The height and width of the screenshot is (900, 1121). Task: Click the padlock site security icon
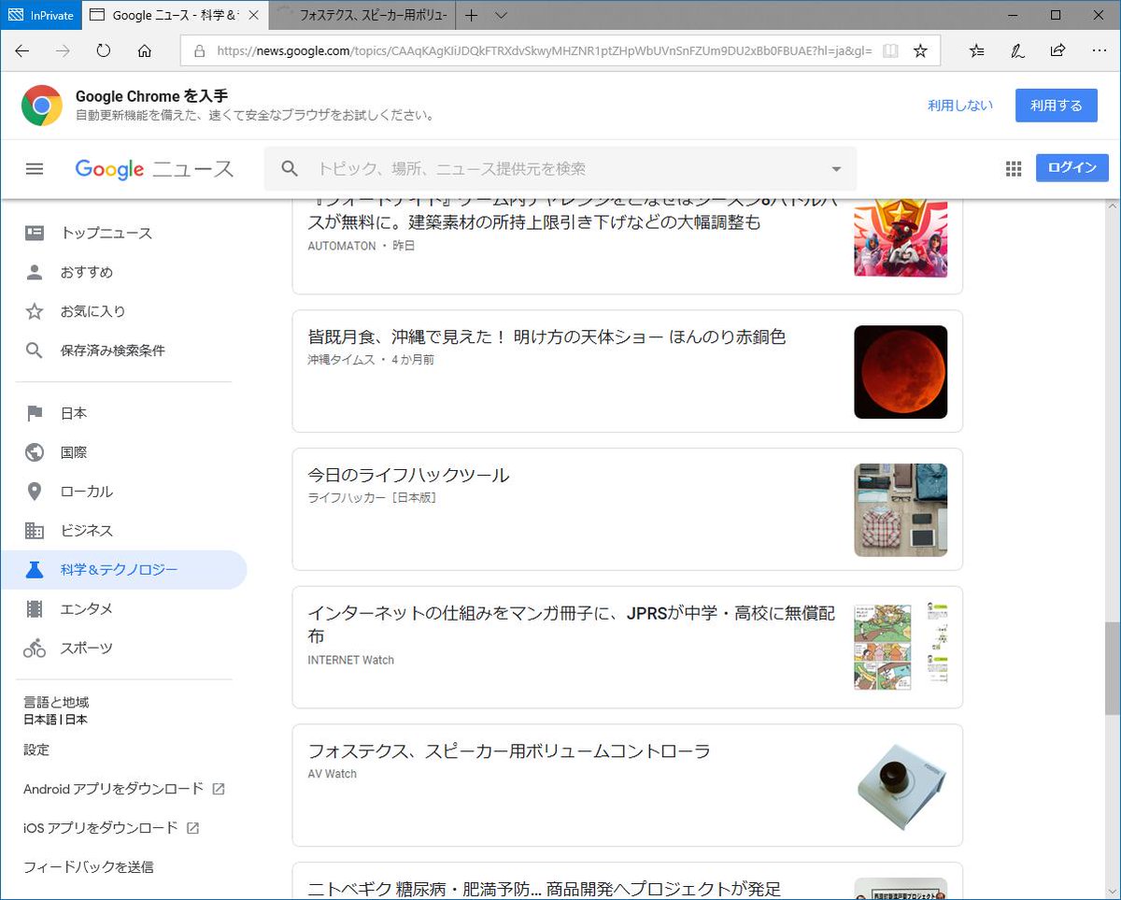(x=199, y=51)
